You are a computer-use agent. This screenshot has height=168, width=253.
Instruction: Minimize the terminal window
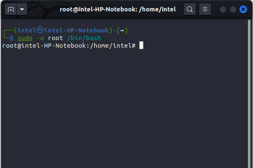tap(222, 9)
